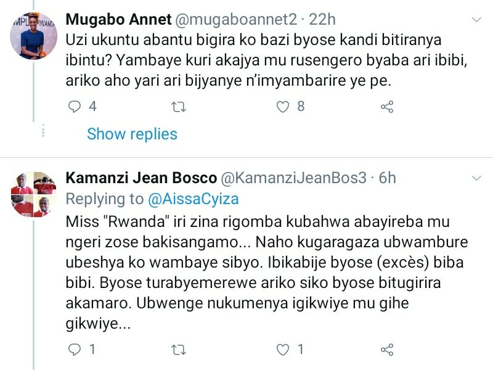
Task: Open the @KamanziJeanBos3 handle
Action: 293,179
